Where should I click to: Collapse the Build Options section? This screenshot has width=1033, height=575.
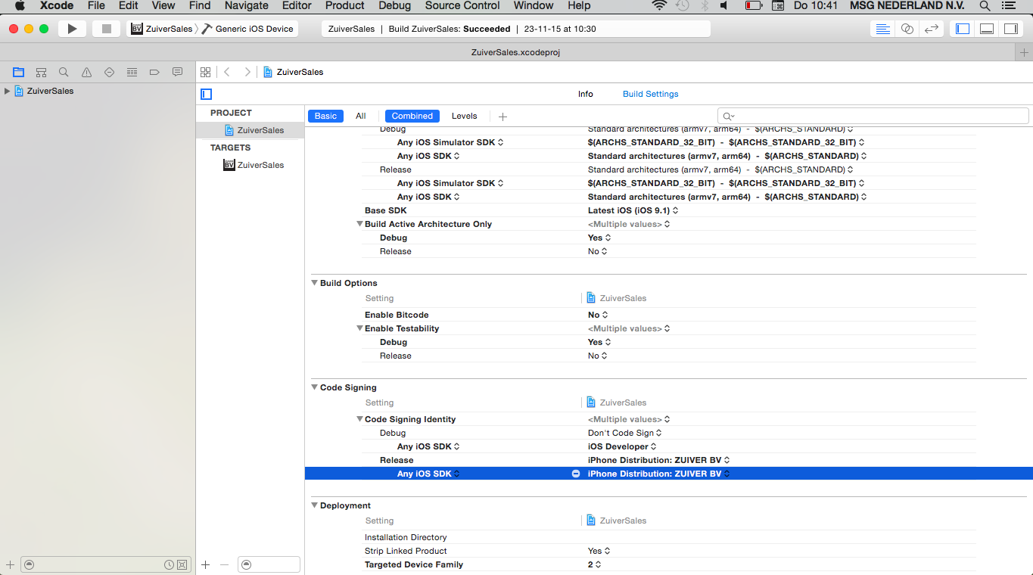[315, 283]
